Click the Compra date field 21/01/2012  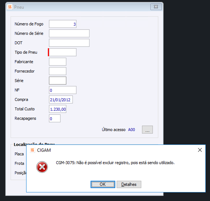61,99
